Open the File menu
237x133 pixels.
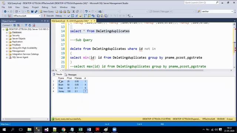(3, 7)
